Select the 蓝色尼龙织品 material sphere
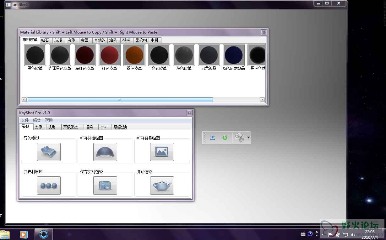The image size is (386, 240). click(x=234, y=55)
